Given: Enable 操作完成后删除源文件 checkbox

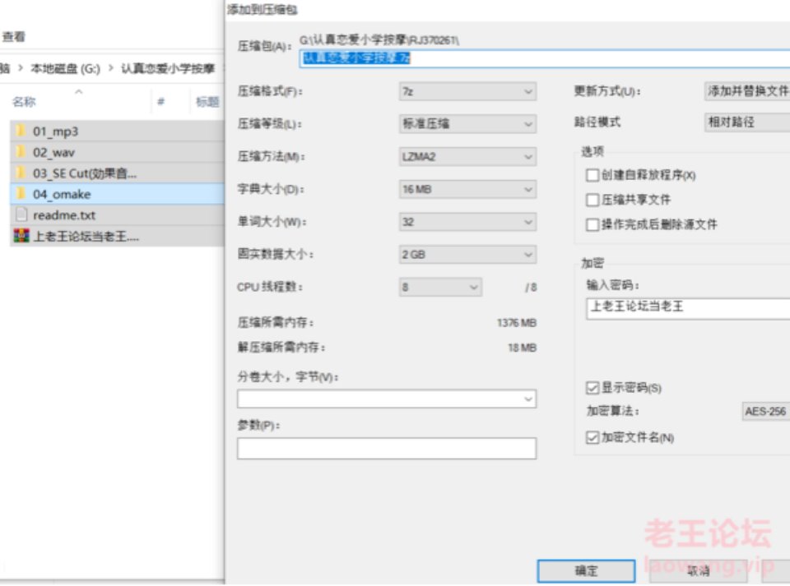Looking at the screenshot, I should 592,224.
